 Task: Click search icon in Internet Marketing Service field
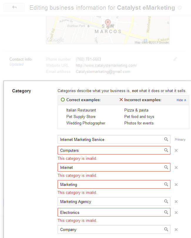(166, 139)
